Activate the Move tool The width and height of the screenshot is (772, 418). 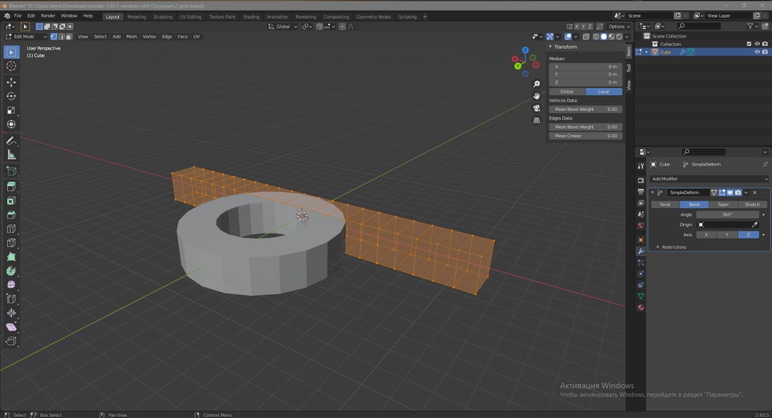point(11,82)
